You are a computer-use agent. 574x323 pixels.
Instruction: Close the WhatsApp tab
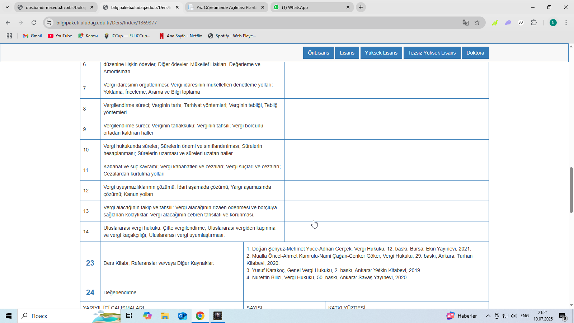coord(348,7)
